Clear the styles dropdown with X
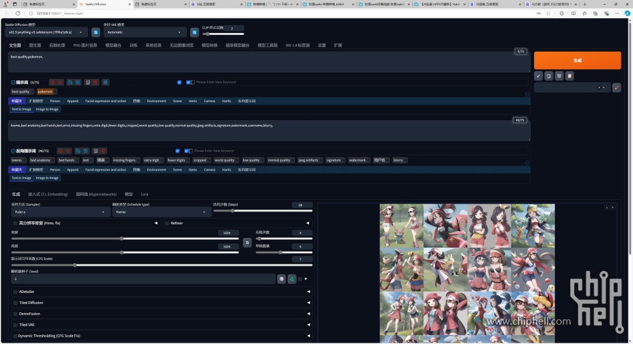The height and width of the screenshot is (344, 633). (599, 87)
